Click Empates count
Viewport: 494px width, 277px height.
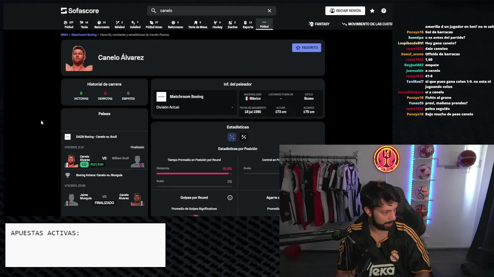click(128, 93)
